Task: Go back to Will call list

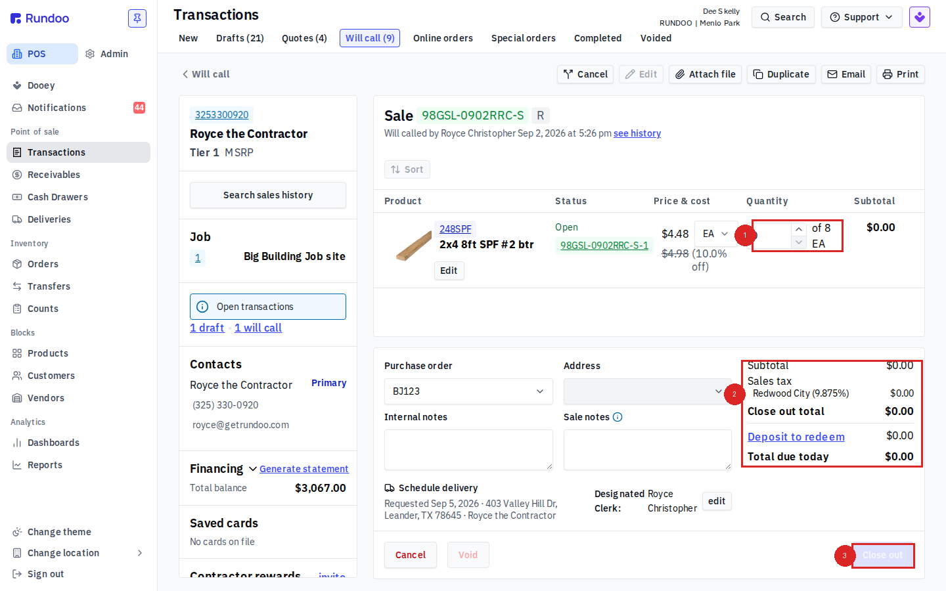Action: coord(206,74)
